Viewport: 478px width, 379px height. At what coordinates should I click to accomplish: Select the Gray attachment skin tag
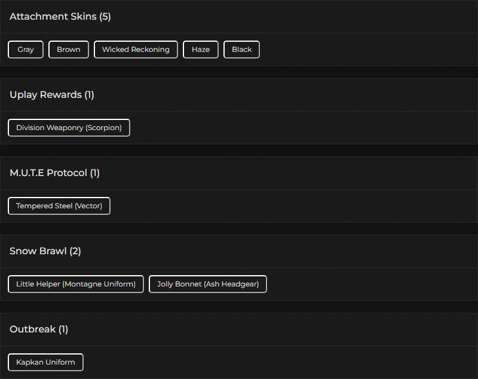tap(26, 50)
